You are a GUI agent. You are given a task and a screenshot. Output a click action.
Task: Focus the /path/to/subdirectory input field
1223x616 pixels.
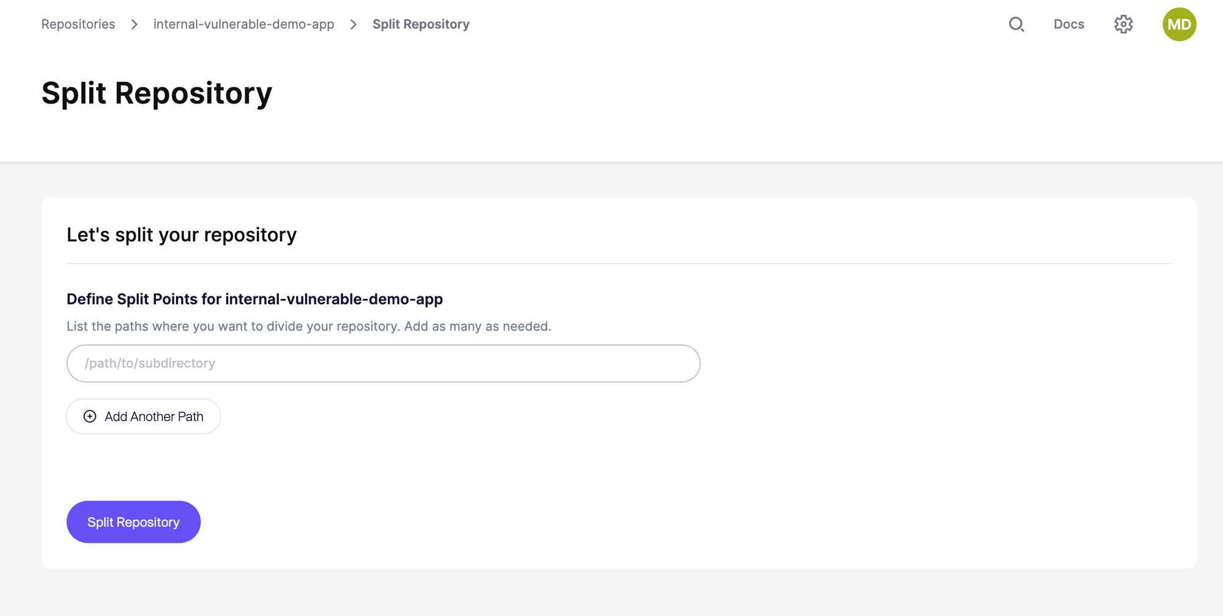coord(383,364)
